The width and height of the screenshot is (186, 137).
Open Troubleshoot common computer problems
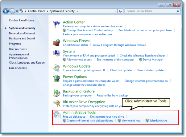145,30
